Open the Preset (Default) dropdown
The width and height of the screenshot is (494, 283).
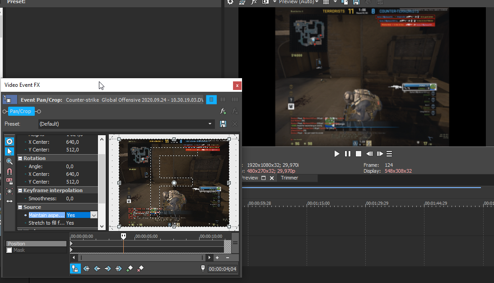[x=210, y=124]
